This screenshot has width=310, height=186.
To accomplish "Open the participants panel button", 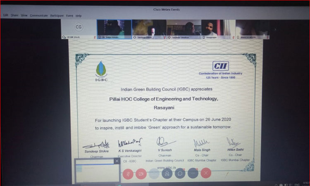I will [167, 174].
